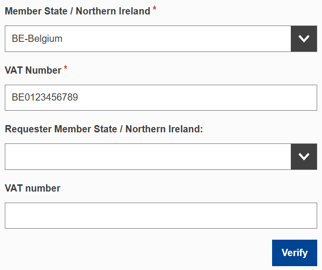Submit the form with the blue Verify button
This screenshot has height=270, width=322.
[294, 253]
